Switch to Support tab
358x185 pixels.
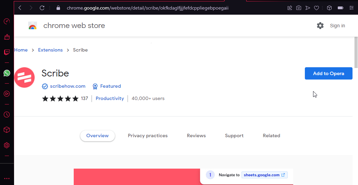[x=234, y=136]
